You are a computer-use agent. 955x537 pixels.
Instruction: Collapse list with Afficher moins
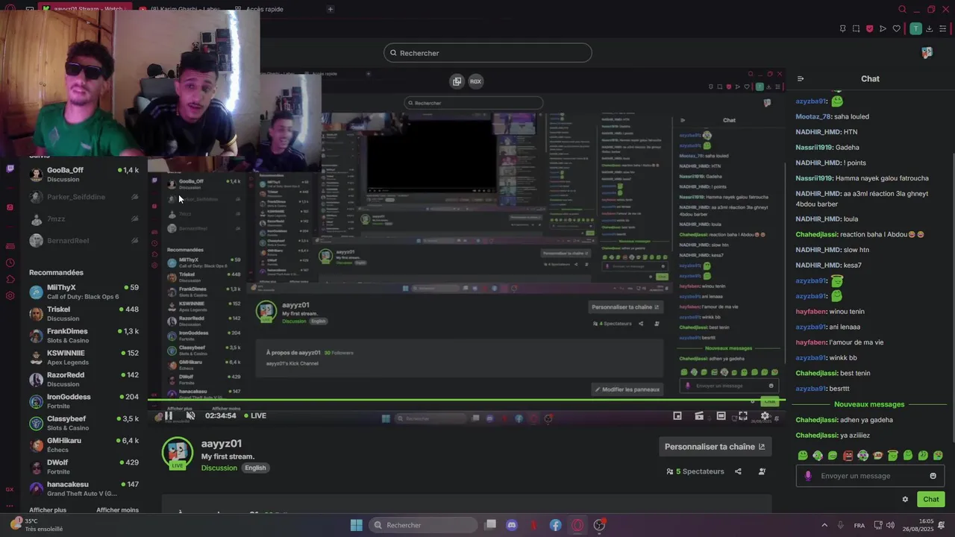117,510
